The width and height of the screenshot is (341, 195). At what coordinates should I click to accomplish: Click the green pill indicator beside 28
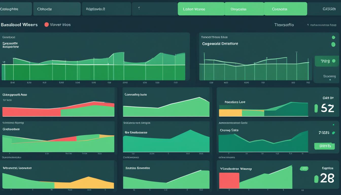click(316, 179)
